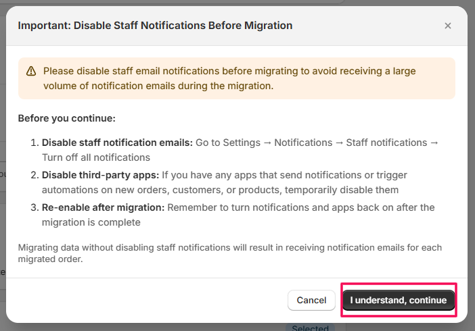Click the 'Migrating data without disabling' footer note
Screen dimensions: 475x331
230,253
